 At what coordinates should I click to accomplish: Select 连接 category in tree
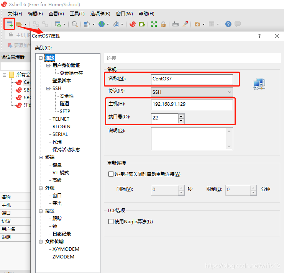(50, 58)
